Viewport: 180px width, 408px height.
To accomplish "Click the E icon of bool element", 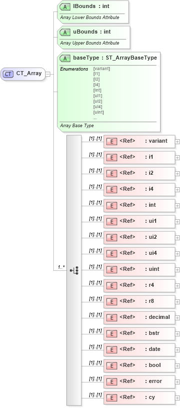I will click(x=112, y=366).
